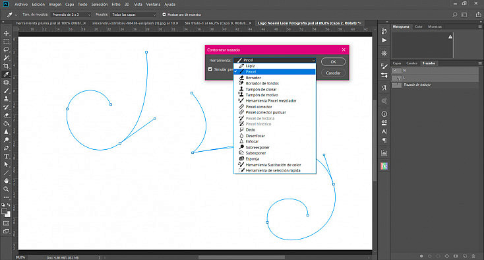484x260 pixels.
Task: Choose Borrador from the tool list
Action: 275,78
